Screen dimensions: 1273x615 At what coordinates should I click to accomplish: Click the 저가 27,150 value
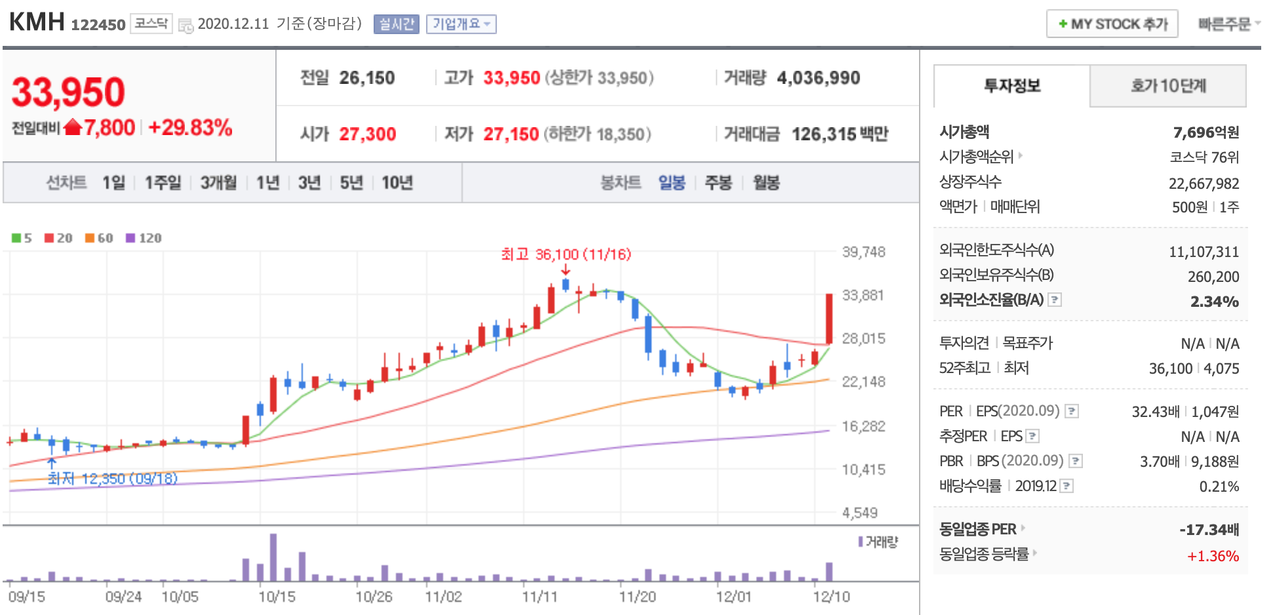(511, 134)
